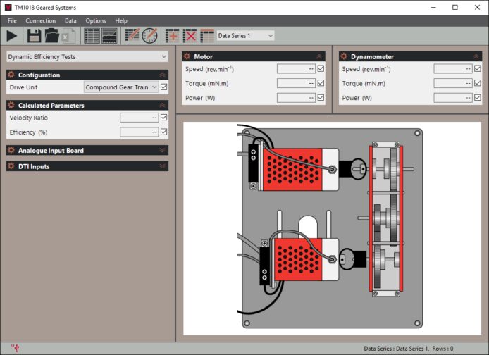
Task: Click the Dynamometer Torque value field
Action: (453, 83)
